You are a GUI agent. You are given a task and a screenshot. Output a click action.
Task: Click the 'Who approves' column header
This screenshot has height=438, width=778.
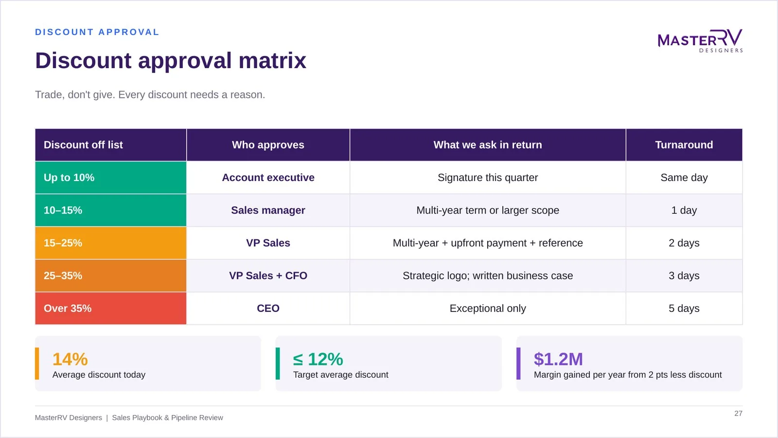click(x=268, y=145)
